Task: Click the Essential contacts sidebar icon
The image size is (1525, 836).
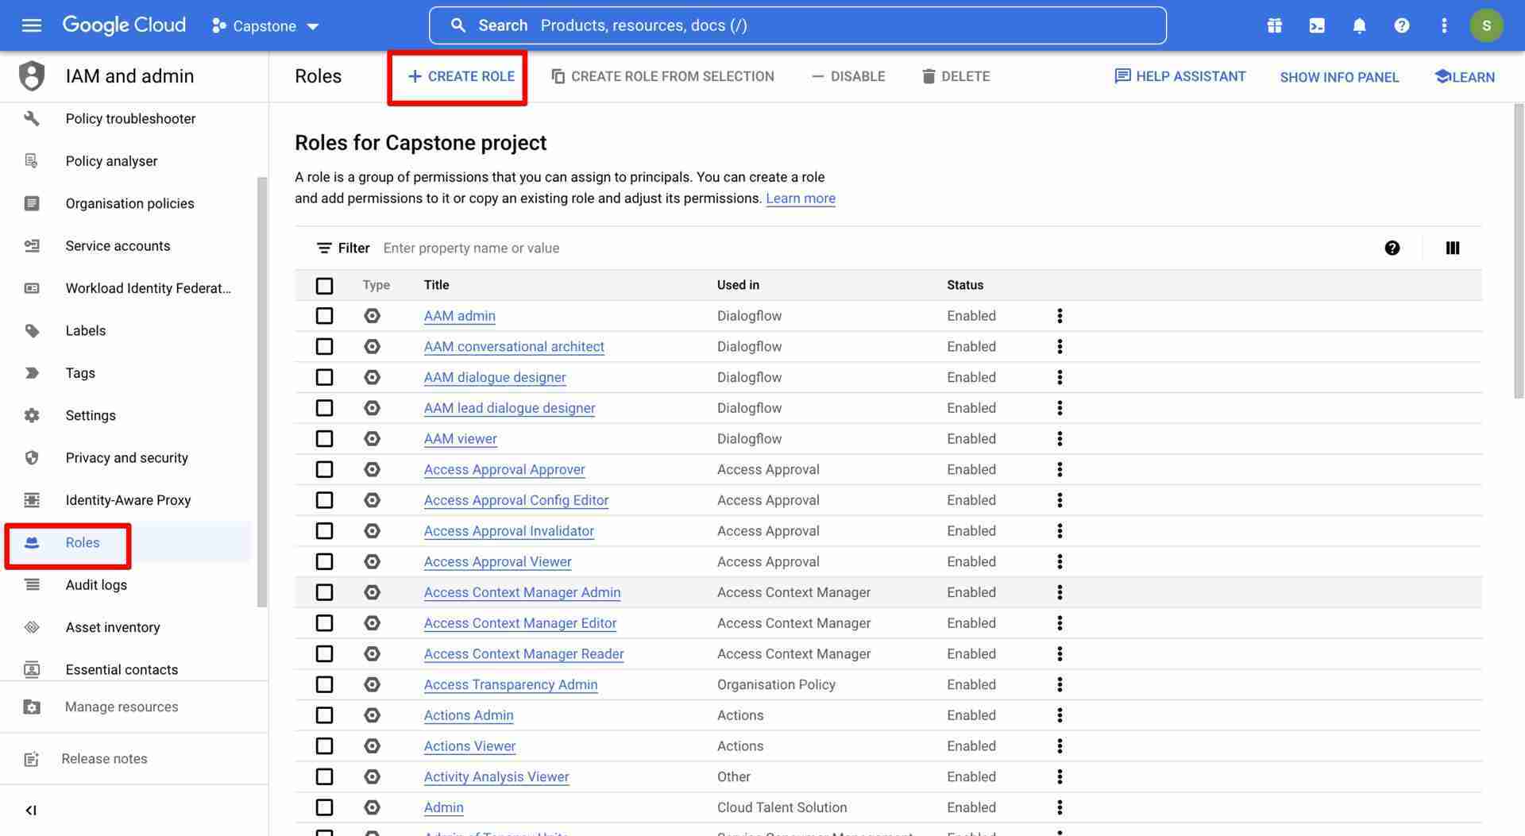Action: point(32,669)
